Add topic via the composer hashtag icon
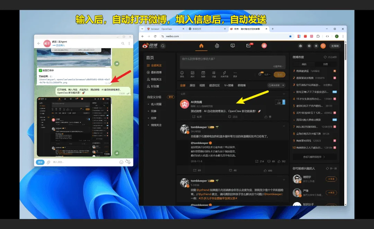The image size is (374, 229). (x=214, y=73)
